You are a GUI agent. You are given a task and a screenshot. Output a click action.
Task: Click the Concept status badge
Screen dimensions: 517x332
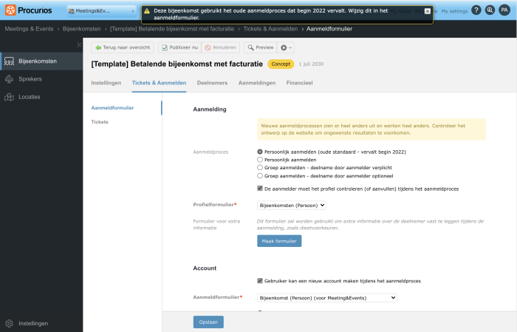coord(281,64)
